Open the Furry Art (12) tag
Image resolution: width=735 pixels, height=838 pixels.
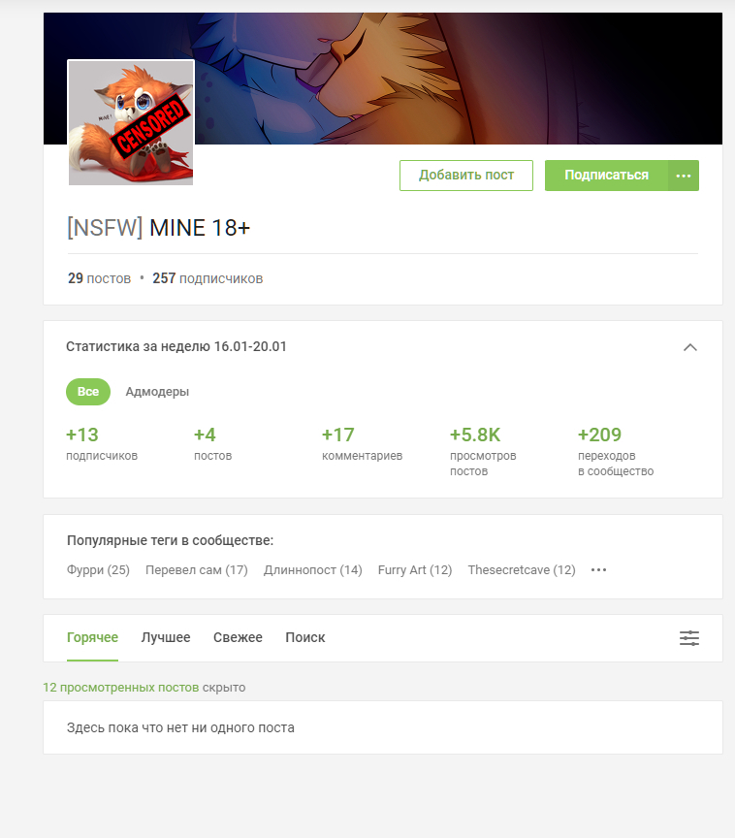tap(415, 570)
